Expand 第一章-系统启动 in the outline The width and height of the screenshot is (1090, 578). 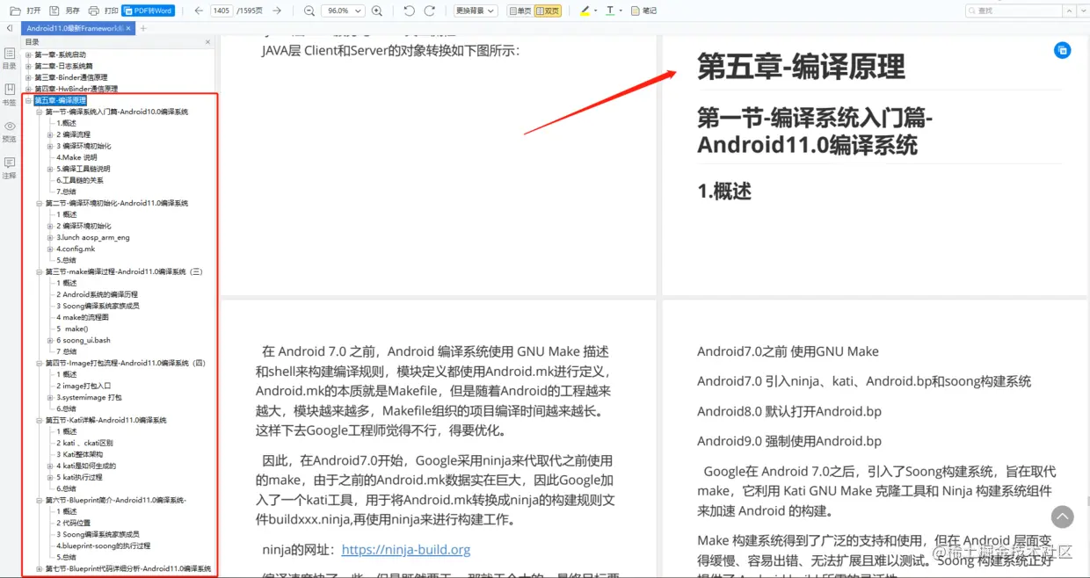click(x=28, y=54)
